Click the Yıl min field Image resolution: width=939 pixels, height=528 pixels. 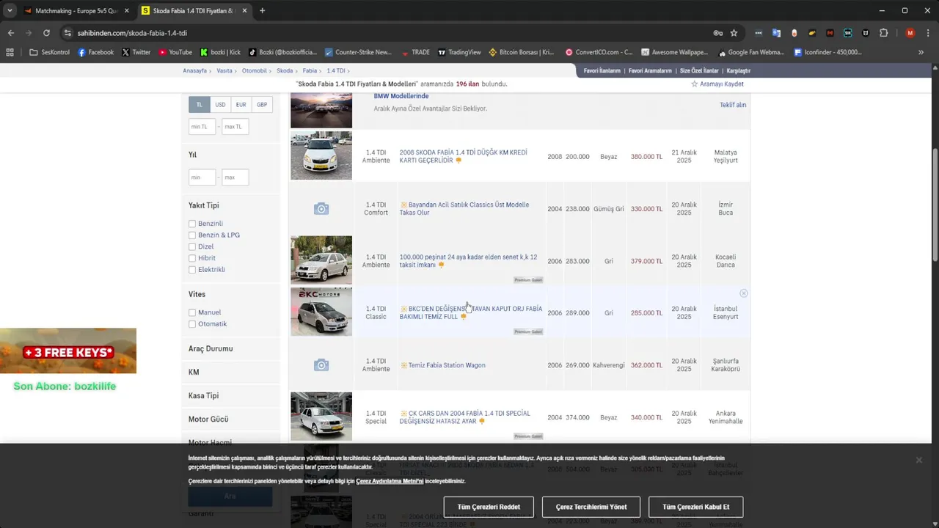point(202,177)
